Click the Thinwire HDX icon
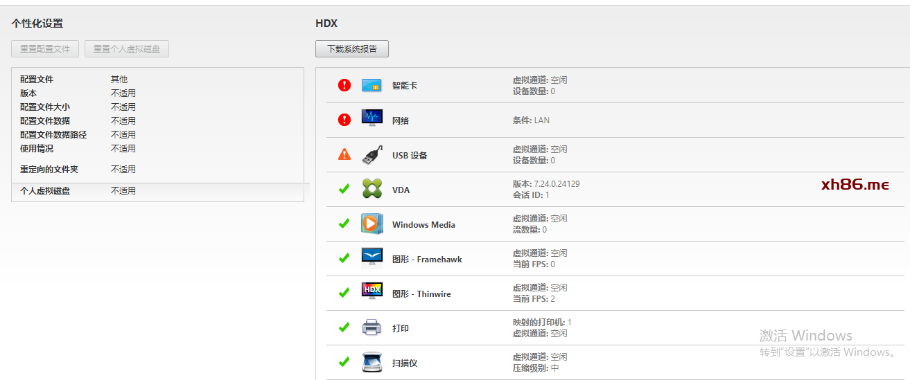This screenshot has width=910, height=380. coord(371,291)
